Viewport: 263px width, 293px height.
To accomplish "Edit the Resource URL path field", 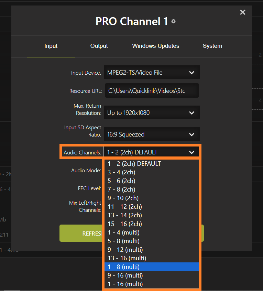I will tap(152, 90).
